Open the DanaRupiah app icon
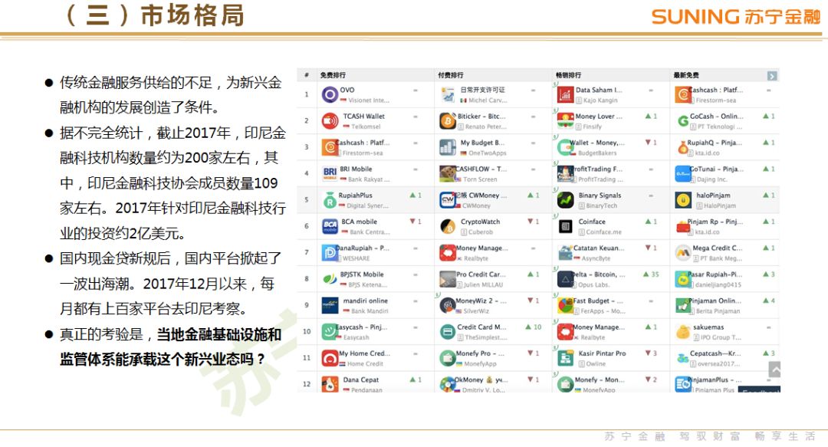The width and height of the screenshot is (828, 447). click(x=330, y=253)
